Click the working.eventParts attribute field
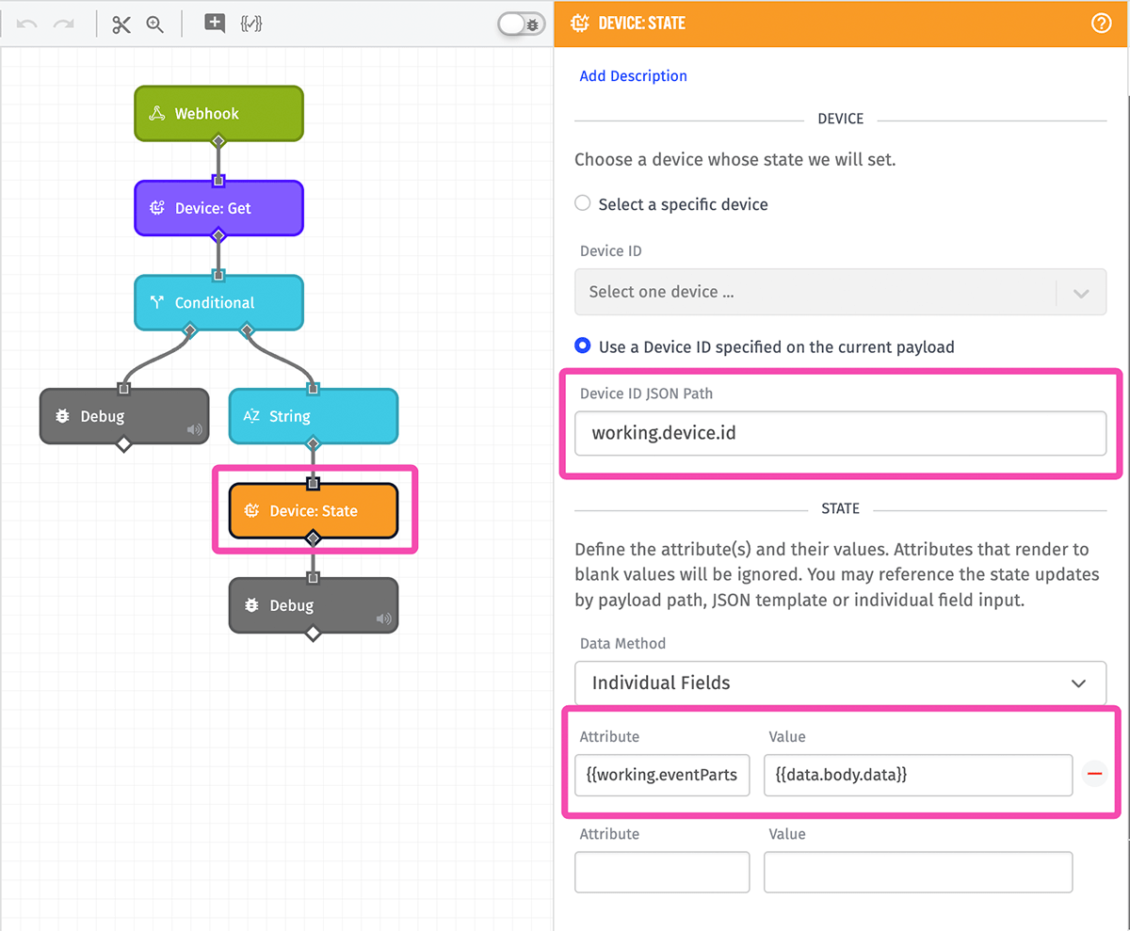The image size is (1130, 931). pos(662,775)
